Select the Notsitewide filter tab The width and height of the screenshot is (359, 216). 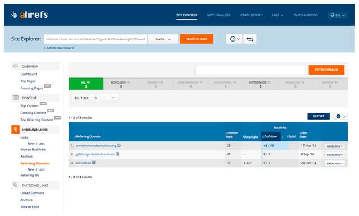260,84
